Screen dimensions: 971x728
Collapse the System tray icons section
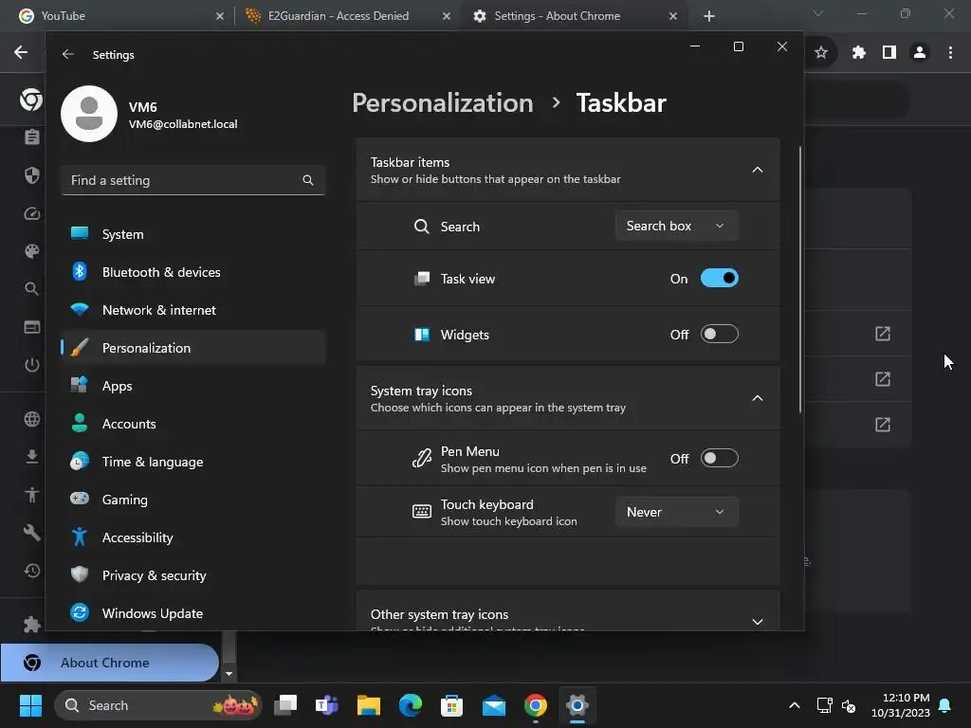[757, 398]
